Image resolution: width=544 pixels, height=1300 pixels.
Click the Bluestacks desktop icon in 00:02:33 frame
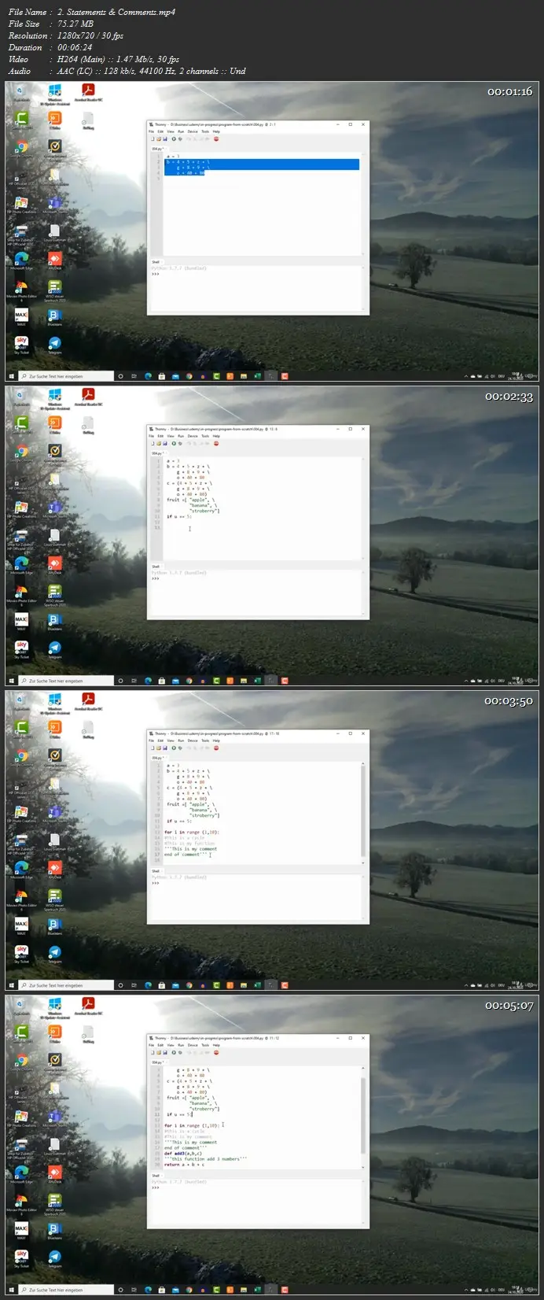[x=54, y=621]
